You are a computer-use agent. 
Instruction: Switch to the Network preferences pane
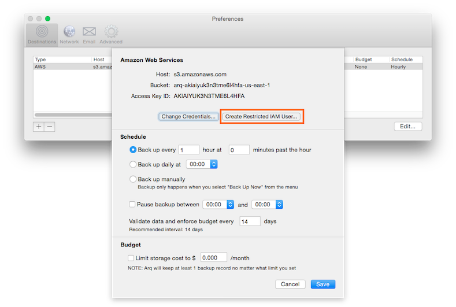coord(69,34)
